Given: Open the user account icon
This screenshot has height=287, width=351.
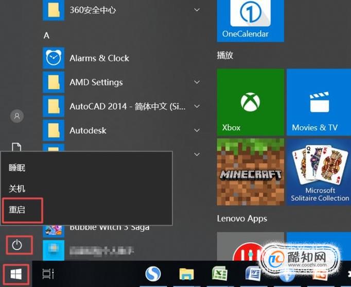Looking at the screenshot, I should pos(17,116).
